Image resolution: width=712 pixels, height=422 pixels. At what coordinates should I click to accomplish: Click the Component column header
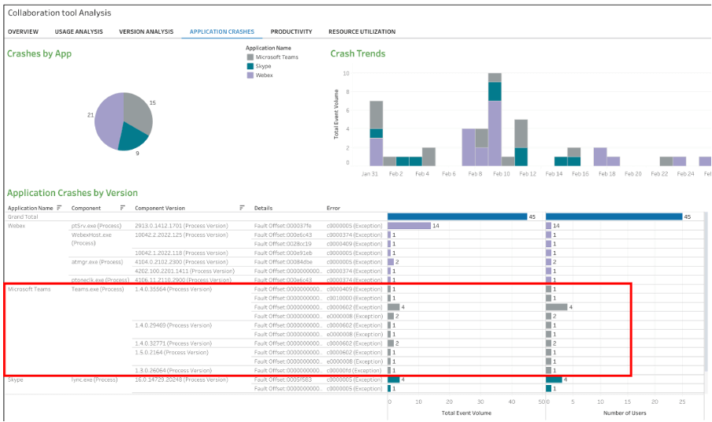(87, 208)
